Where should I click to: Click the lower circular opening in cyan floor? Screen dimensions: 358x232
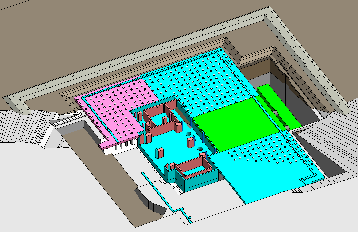point(200,149)
